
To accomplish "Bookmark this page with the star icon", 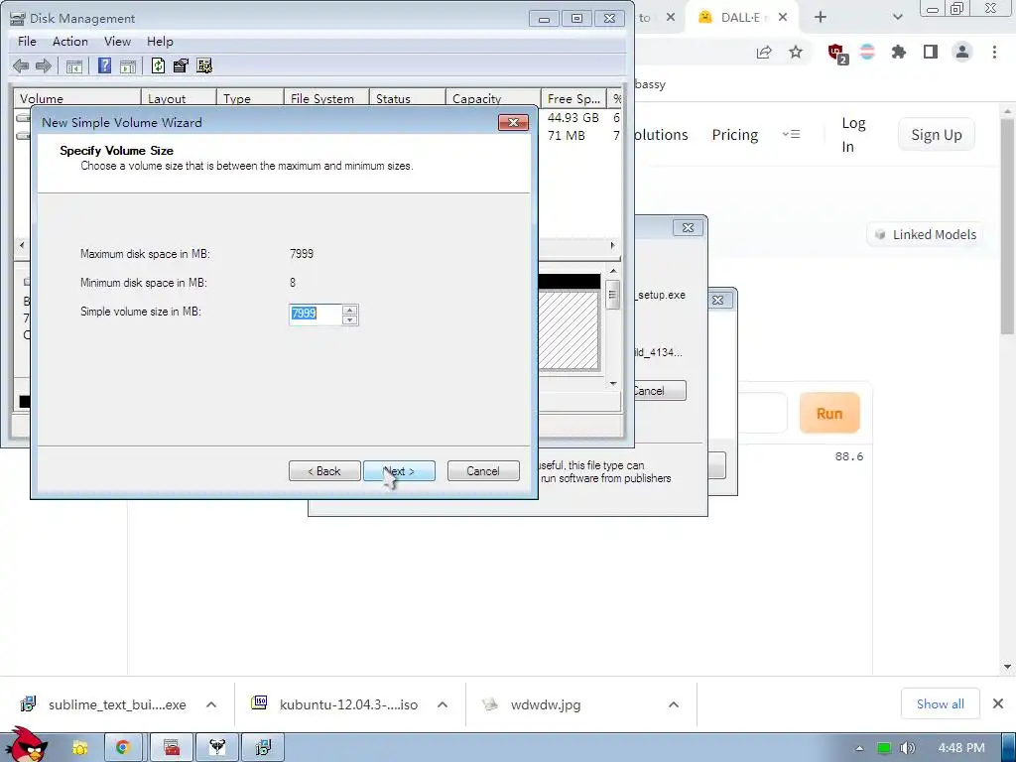I will coord(796,53).
